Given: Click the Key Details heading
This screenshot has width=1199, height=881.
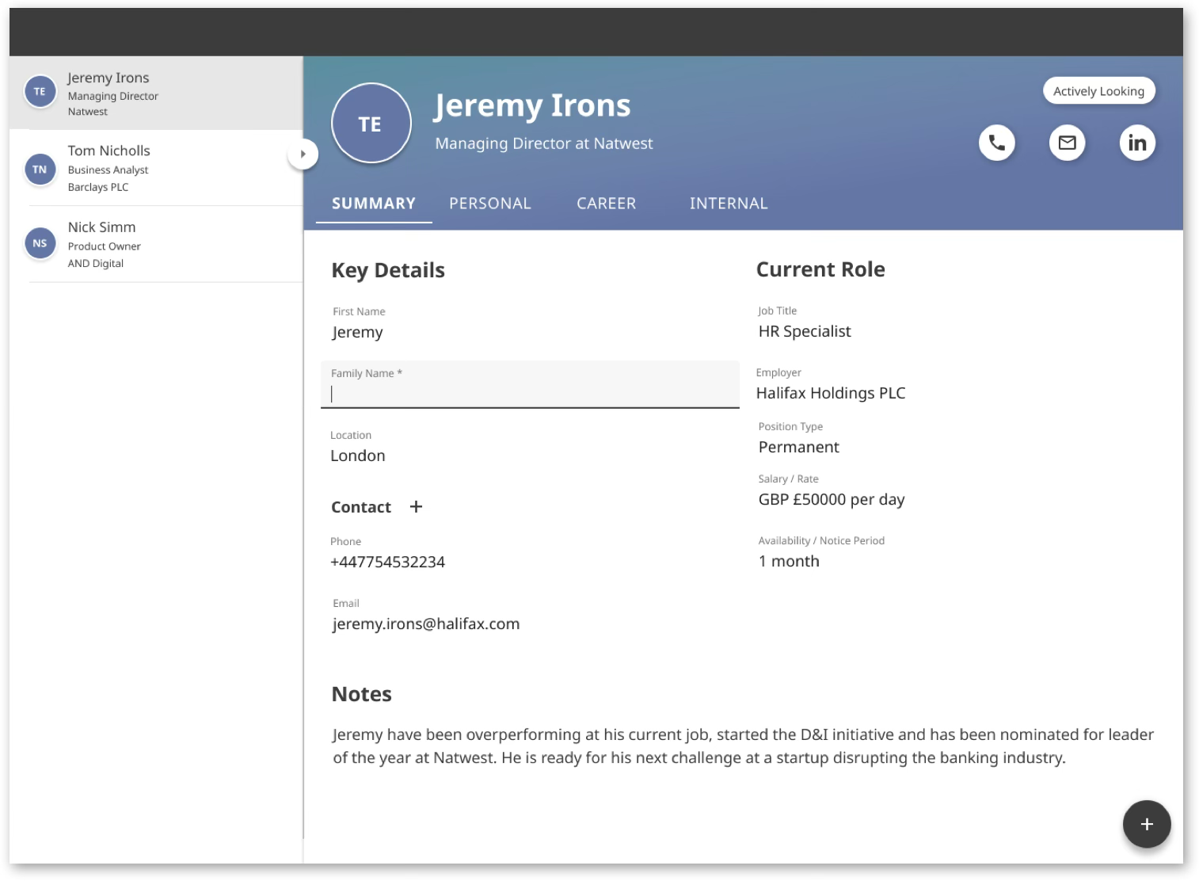Looking at the screenshot, I should tap(388, 270).
